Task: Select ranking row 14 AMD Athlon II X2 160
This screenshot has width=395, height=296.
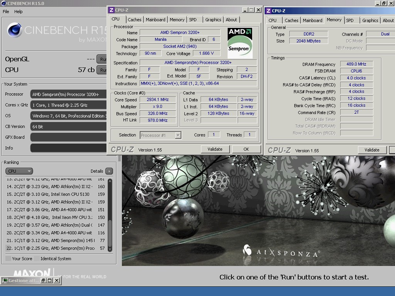Action: point(56,187)
